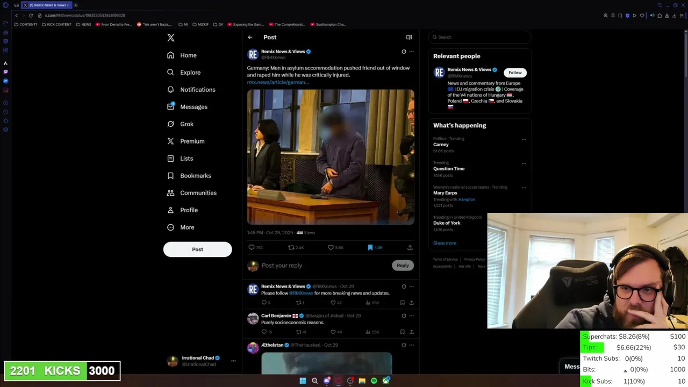Open more options on Æthelstan reply

coord(412,345)
